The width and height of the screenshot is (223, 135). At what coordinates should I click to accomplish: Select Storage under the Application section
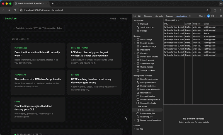point(144,31)
